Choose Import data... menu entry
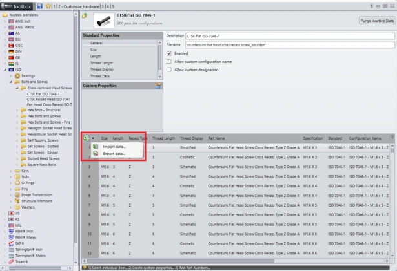This screenshot has height=271, width=397. pos(114,147)
